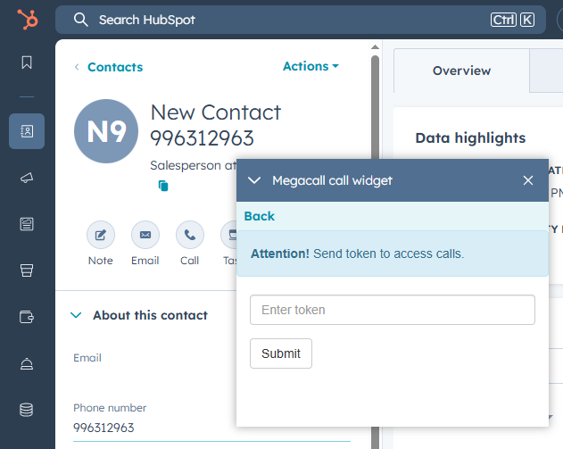The width and height of the screenshot is (563, 449).
Task: Copy contact info with copy icon
Action: click(163, 186)
